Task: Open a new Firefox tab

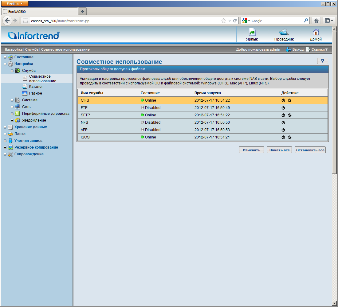Action: tap(82, 11)
